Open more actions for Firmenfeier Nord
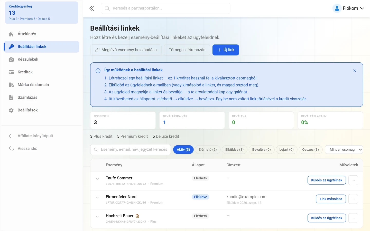This screenshot has width=370, height=231. (353, 199)
